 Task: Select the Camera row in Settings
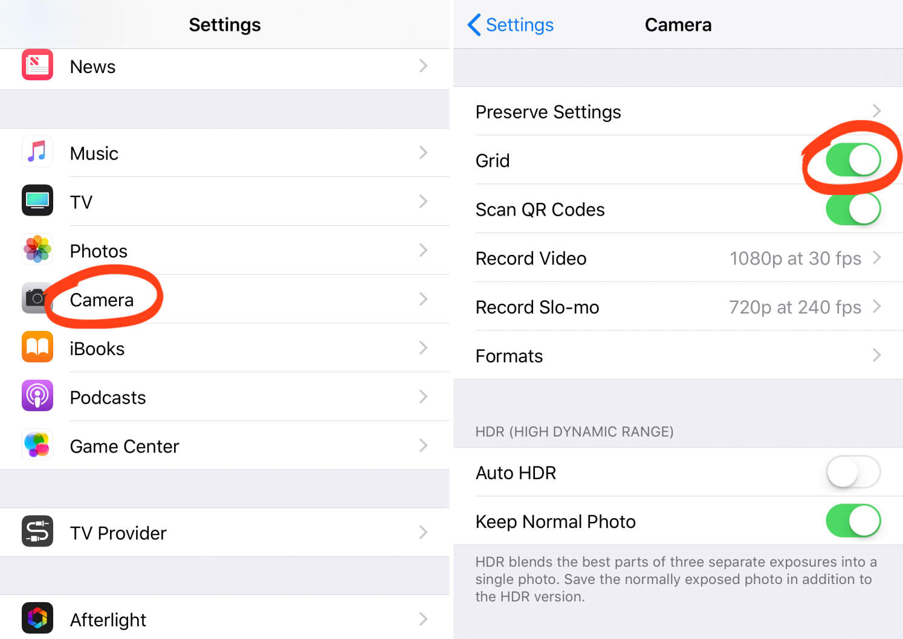224,299
